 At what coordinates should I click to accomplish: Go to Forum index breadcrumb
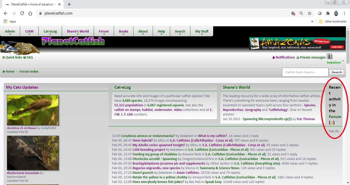pos(29,72)
